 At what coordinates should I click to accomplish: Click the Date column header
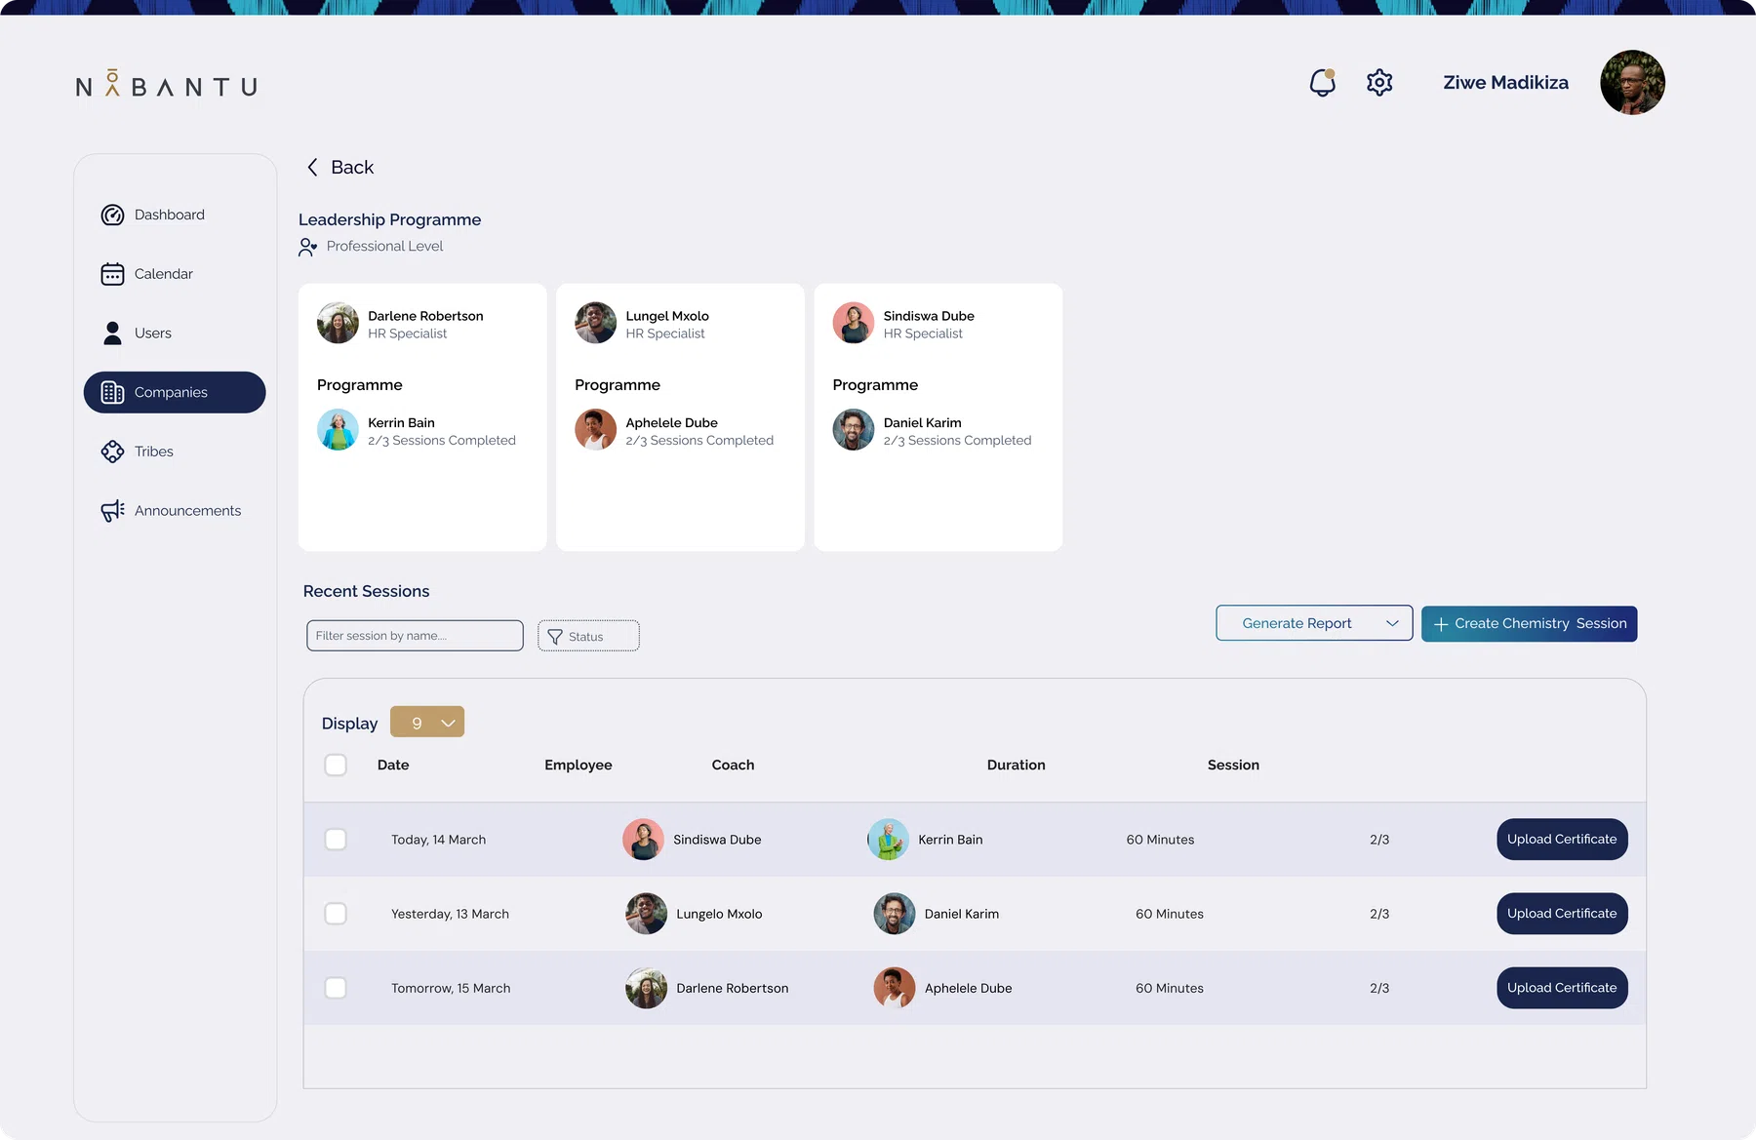click(x=393, y=766)
